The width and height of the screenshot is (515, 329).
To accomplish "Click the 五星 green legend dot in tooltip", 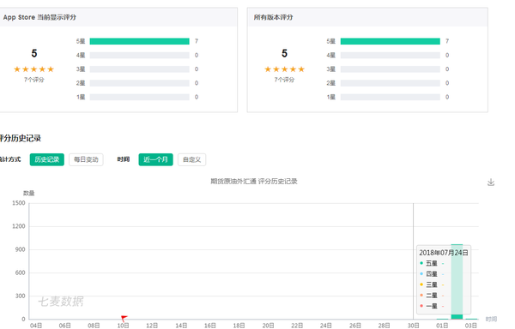I will (421, 263).
